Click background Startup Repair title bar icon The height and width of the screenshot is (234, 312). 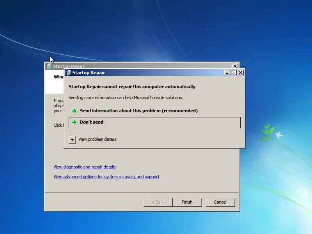click(x=49, y=66)
